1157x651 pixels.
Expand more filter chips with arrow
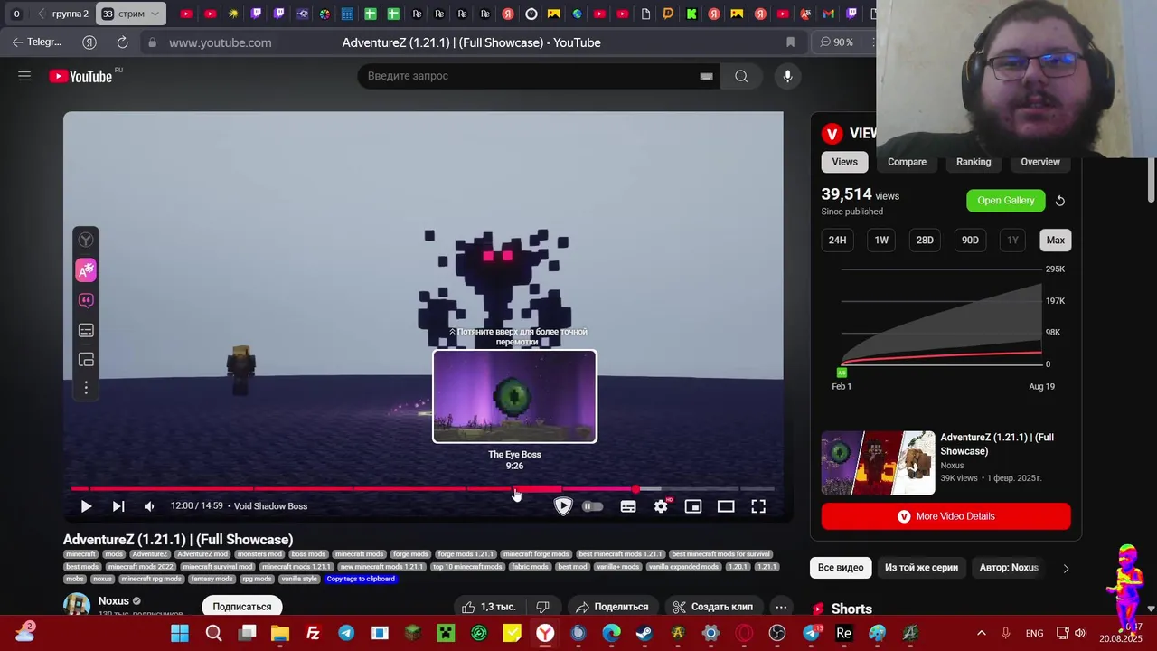[x=1066, y=568]
